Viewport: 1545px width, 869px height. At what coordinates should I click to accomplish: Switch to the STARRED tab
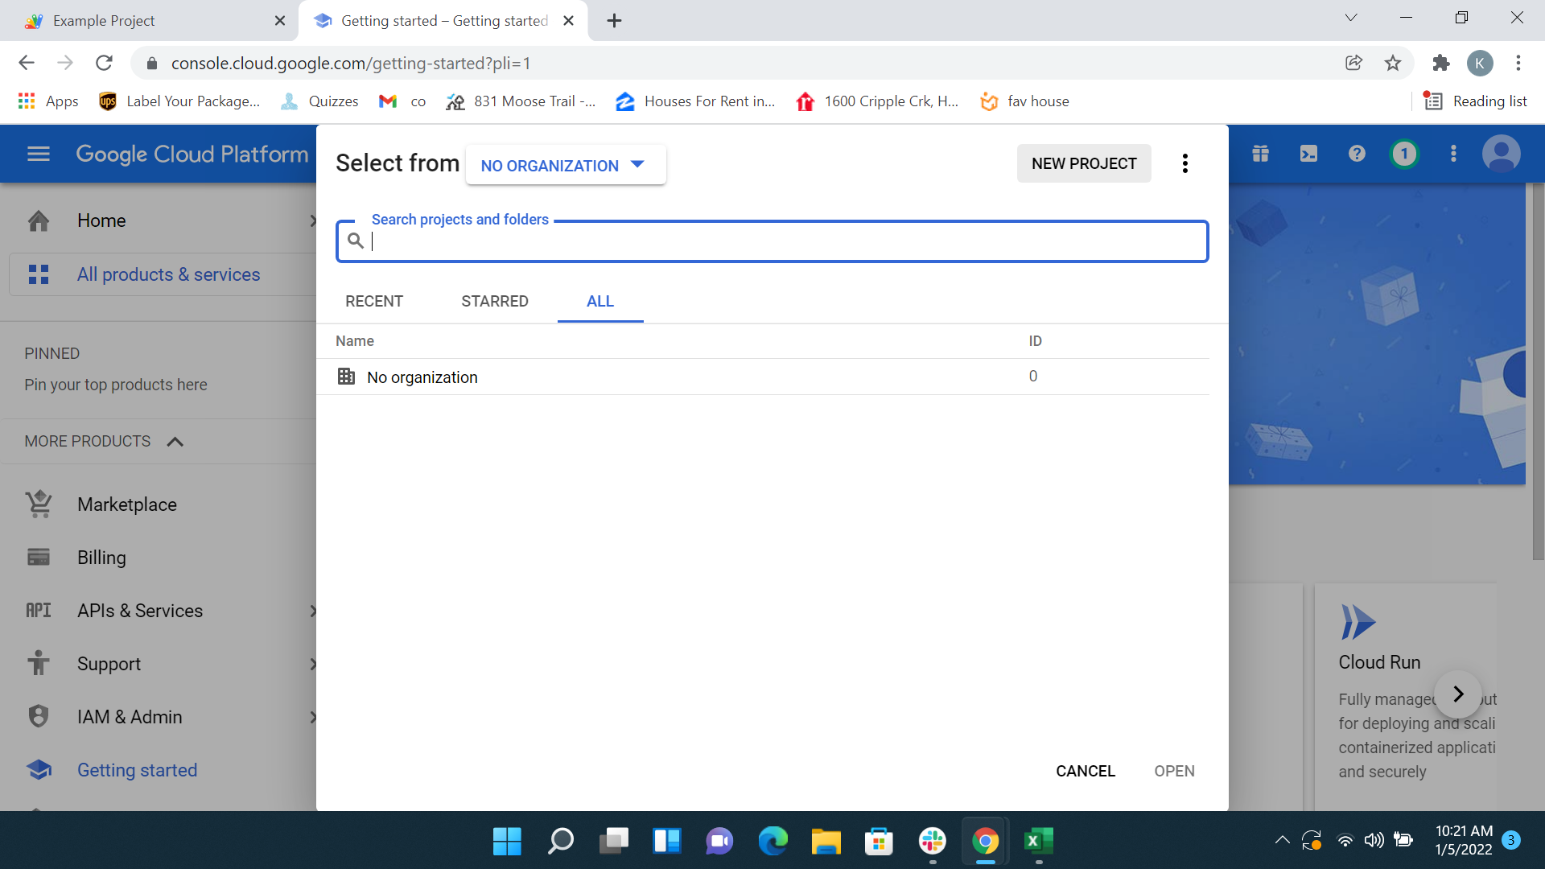coord(495,301)
